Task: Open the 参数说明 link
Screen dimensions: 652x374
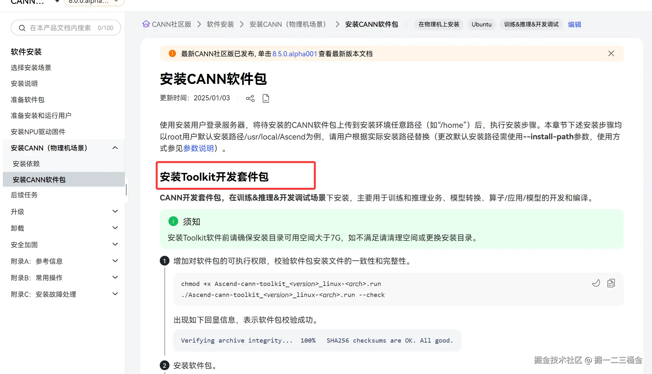Action: 198,148
